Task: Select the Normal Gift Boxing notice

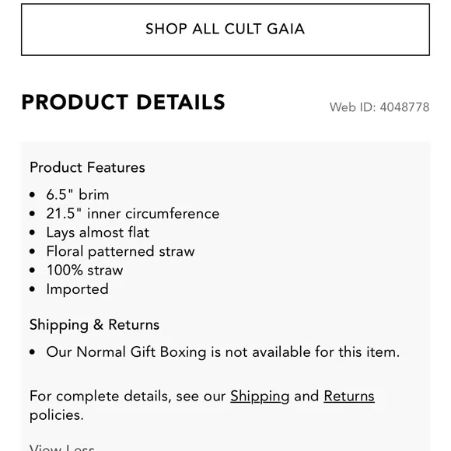Action: tap(223, 352)
